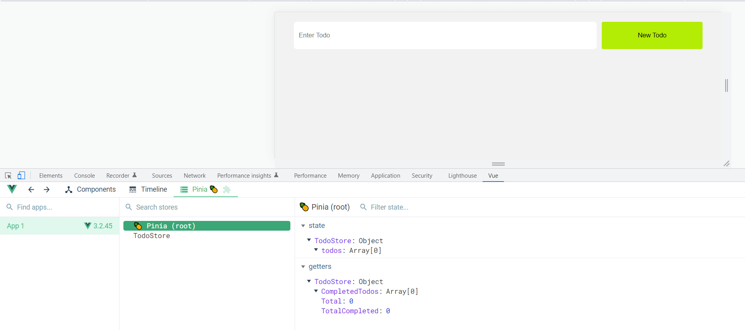
Task: Click the Total: 0 getter value
Action: 337,301
